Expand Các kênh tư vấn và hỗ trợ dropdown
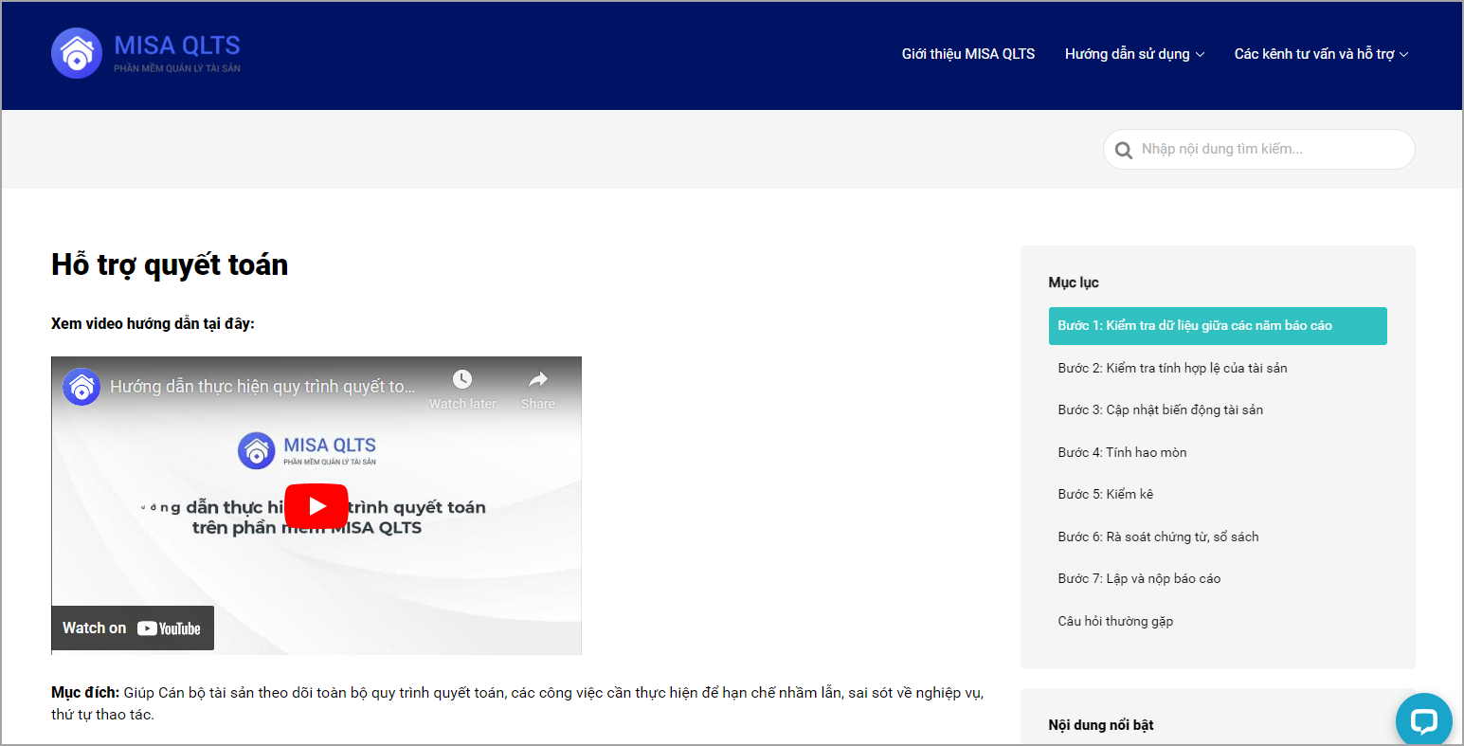The width and height of the screenshot is (1464, 746). [1321, 54]
